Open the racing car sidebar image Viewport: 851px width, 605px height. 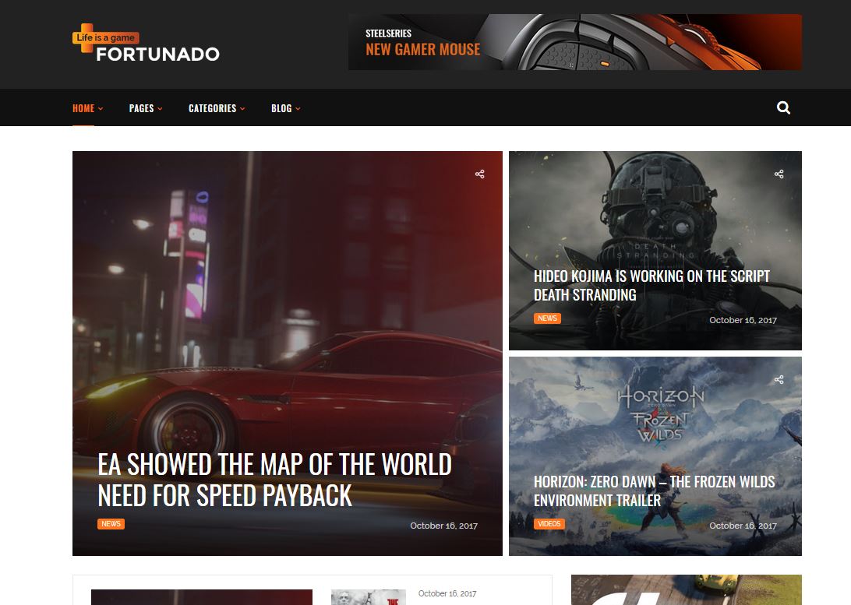pyautogui.click(x=686, y=590)
